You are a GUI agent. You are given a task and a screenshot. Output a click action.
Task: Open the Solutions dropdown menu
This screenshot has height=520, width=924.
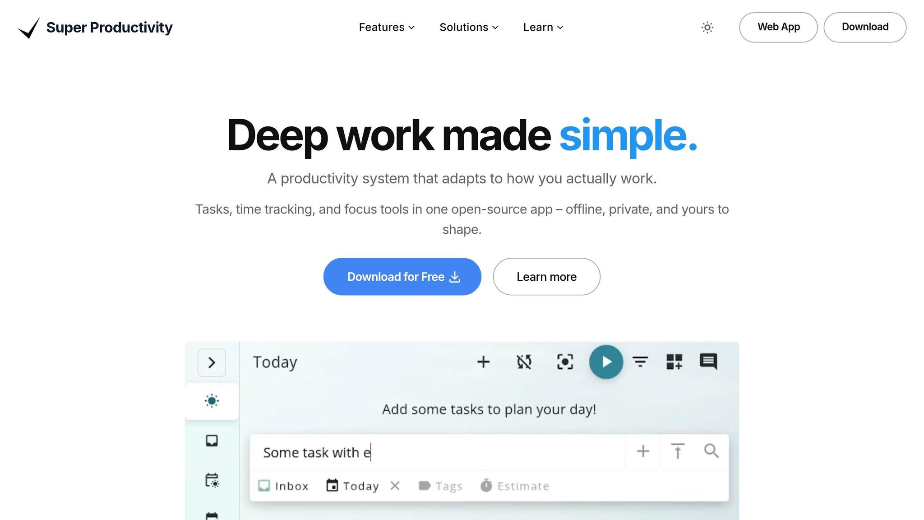coord(469,28)
